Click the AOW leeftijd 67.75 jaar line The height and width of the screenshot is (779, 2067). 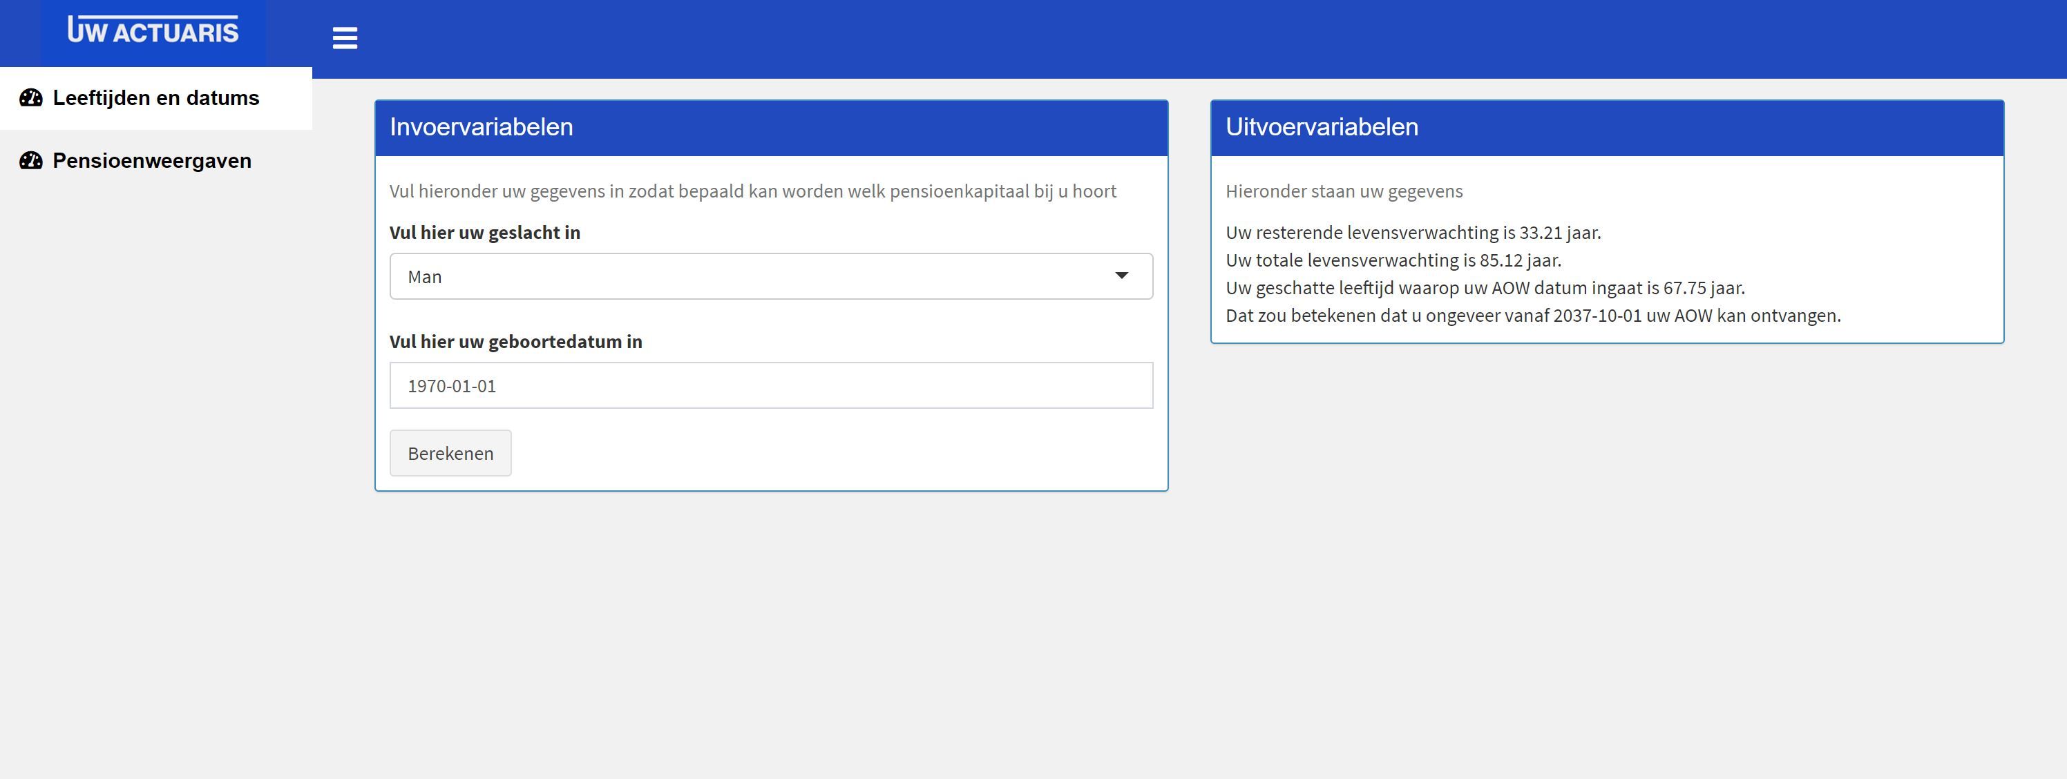tap(1485, 288)
